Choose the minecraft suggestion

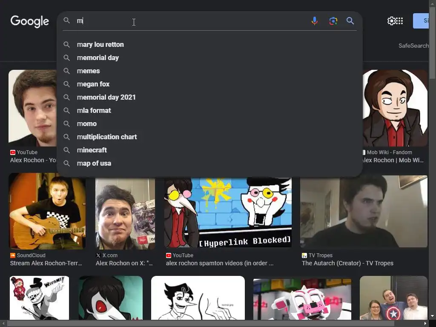(x=209, y=150)
